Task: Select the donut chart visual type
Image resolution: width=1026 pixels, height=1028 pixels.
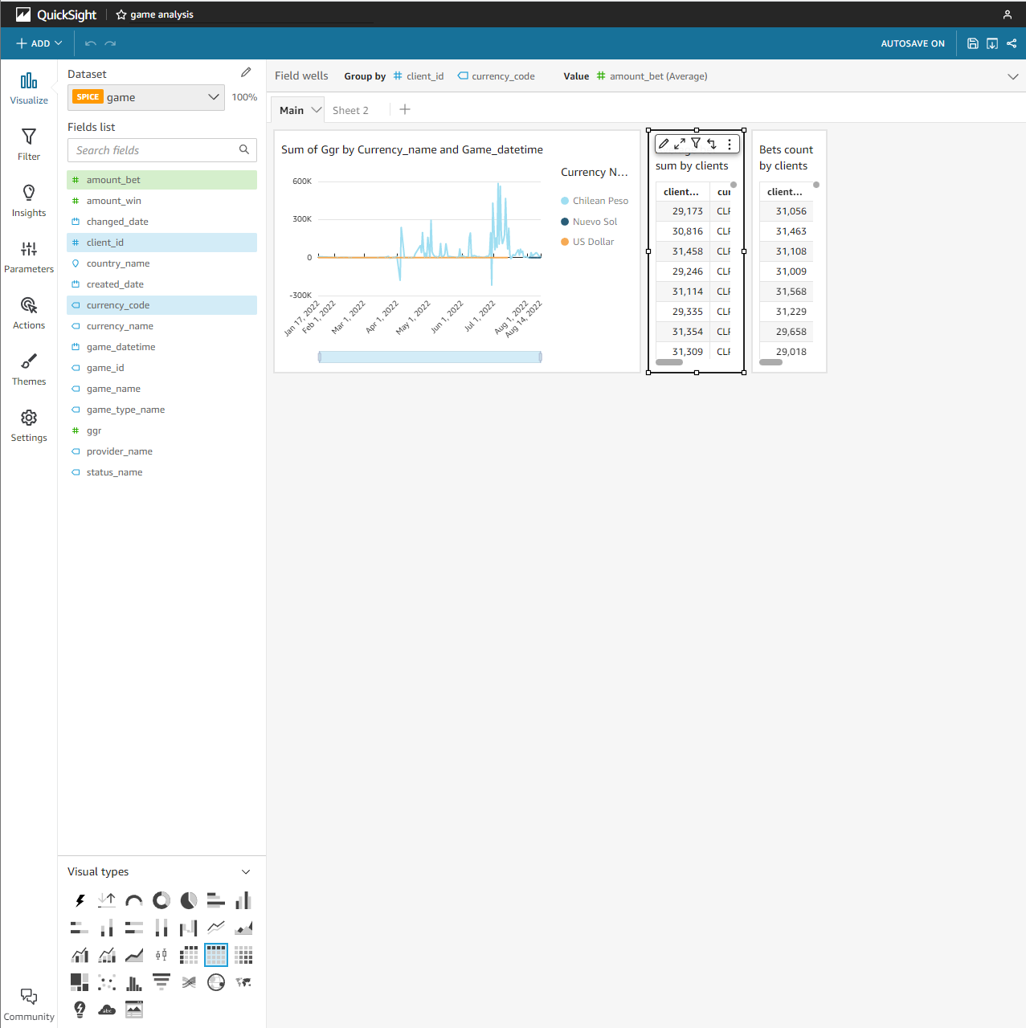Action: [161, 900]
